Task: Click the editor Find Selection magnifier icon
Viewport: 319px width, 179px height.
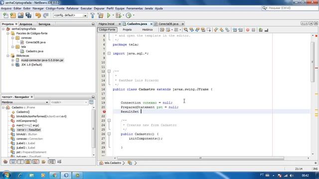Action: 186,30
